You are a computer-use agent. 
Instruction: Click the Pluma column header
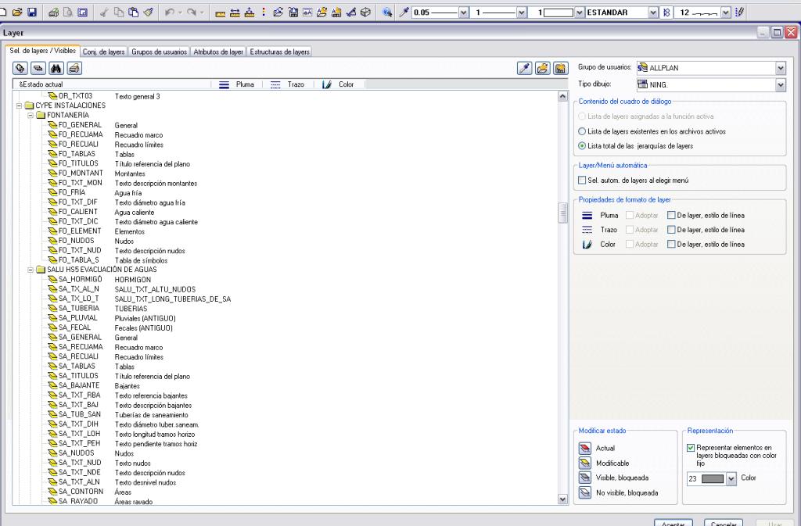pos(236,84)
